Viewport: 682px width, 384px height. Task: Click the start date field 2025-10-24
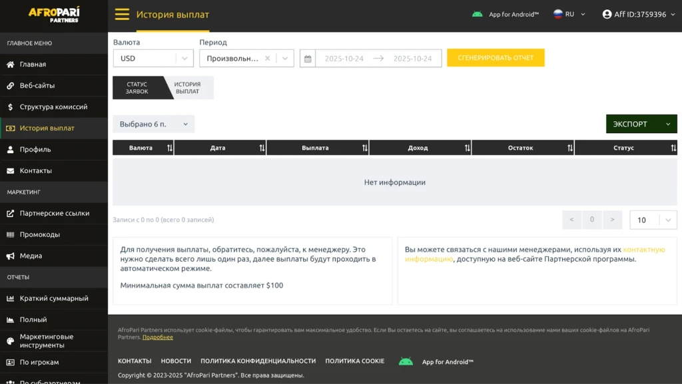coord(344,59)
